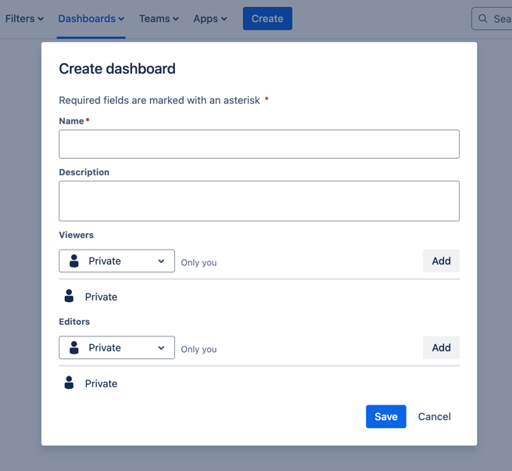Cancel the Create dashboard dialog

coord(434,417)
